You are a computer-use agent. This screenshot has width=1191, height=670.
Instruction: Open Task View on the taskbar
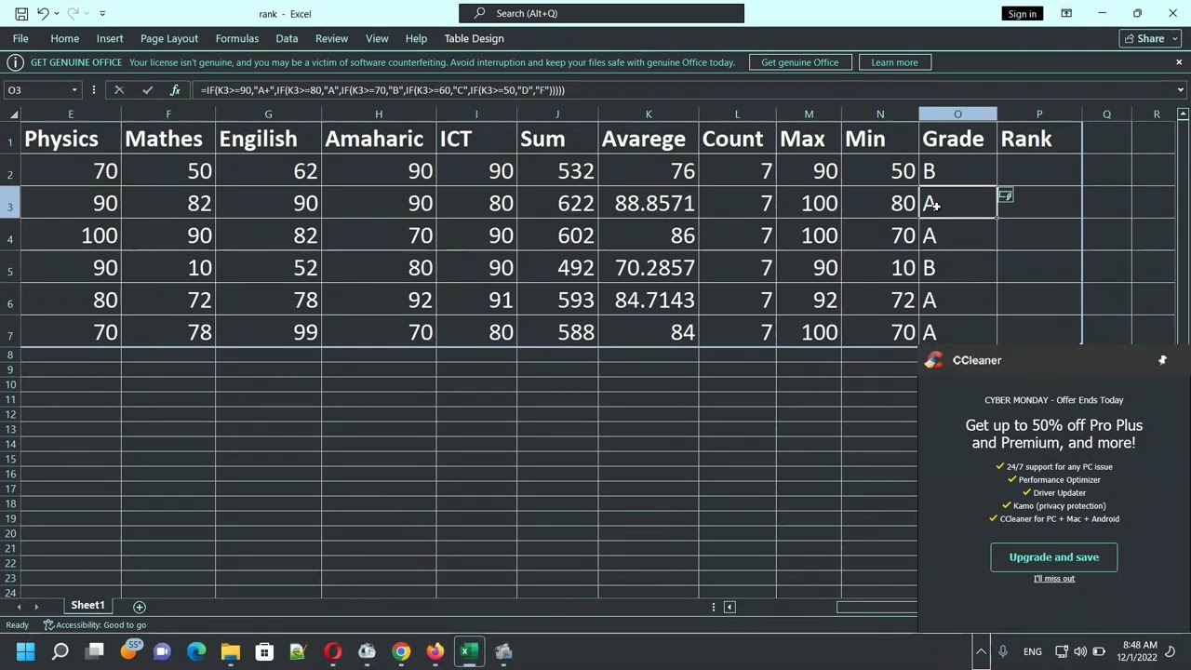95,651
